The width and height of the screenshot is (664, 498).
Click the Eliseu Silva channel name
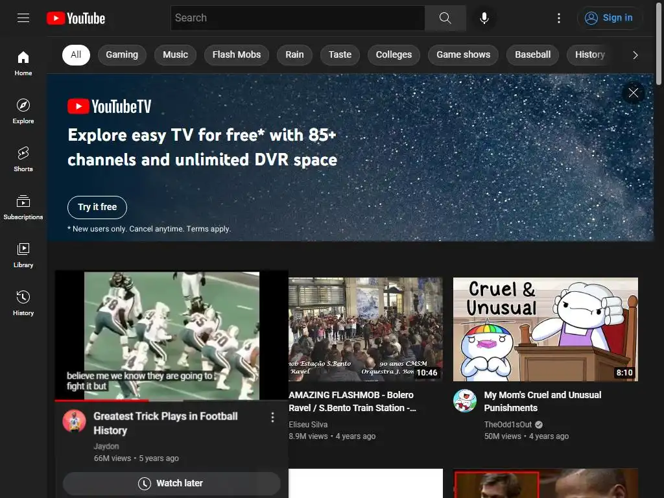point(308,424)
